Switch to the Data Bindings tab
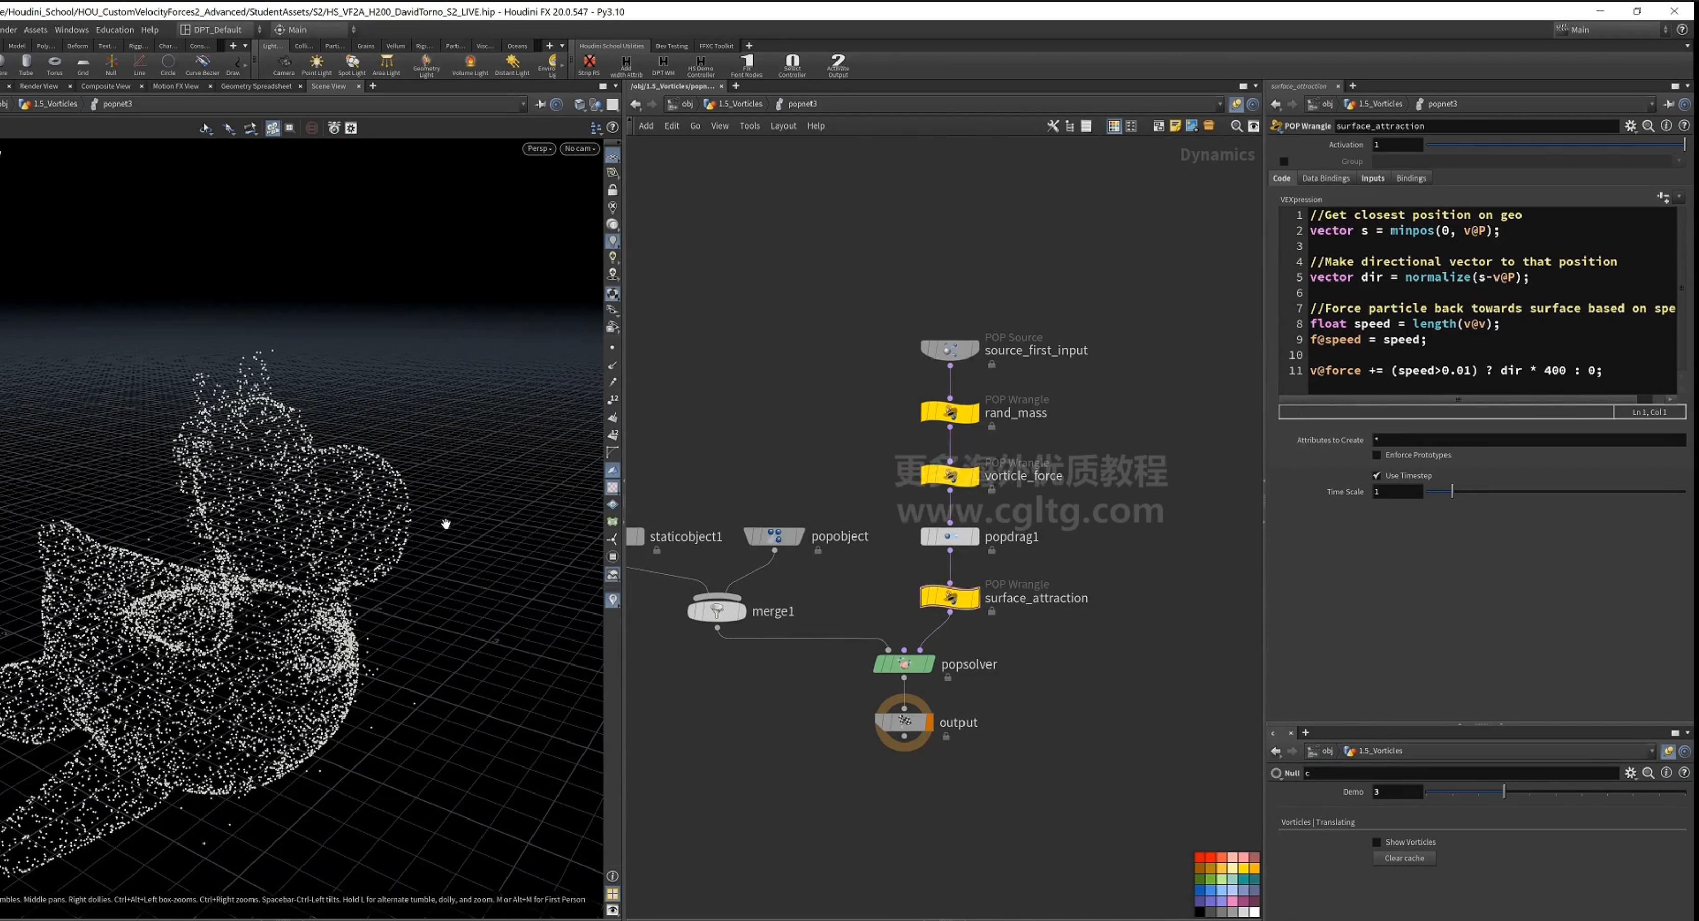 click(1326, 178)
